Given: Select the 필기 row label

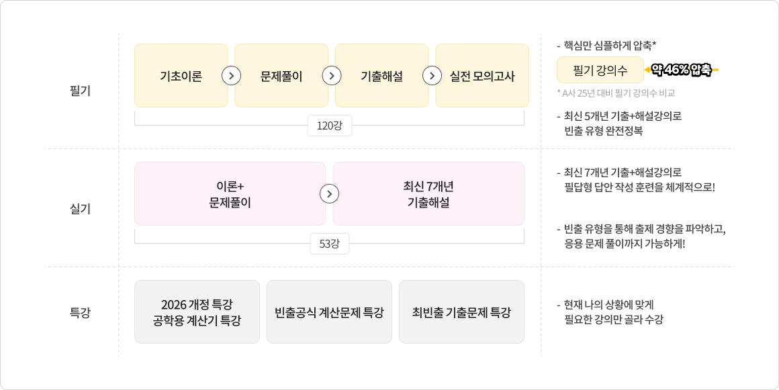Looking at the screenshot, I should 80,91.
